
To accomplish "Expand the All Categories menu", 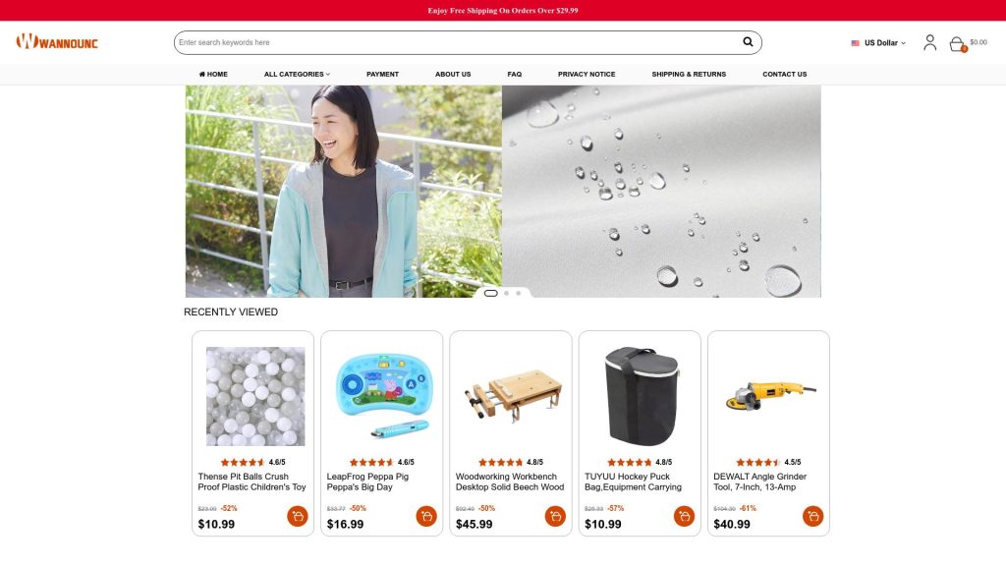I will 297,75.
